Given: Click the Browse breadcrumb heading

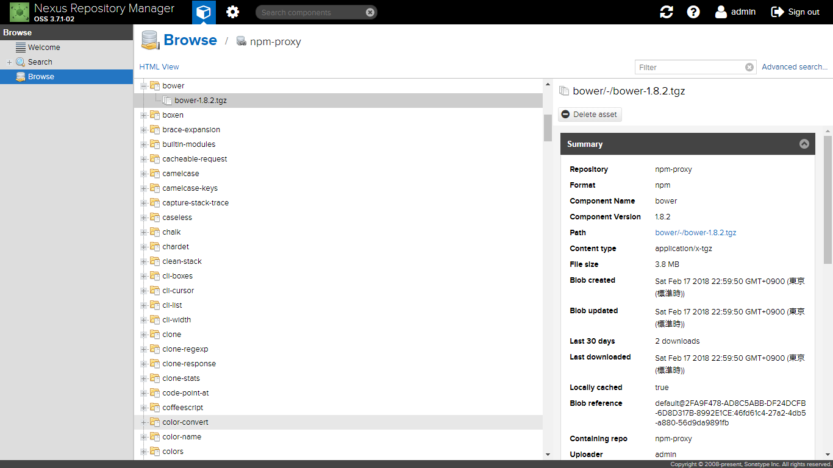Looking at the screenshot, I should tap(190, 40).
